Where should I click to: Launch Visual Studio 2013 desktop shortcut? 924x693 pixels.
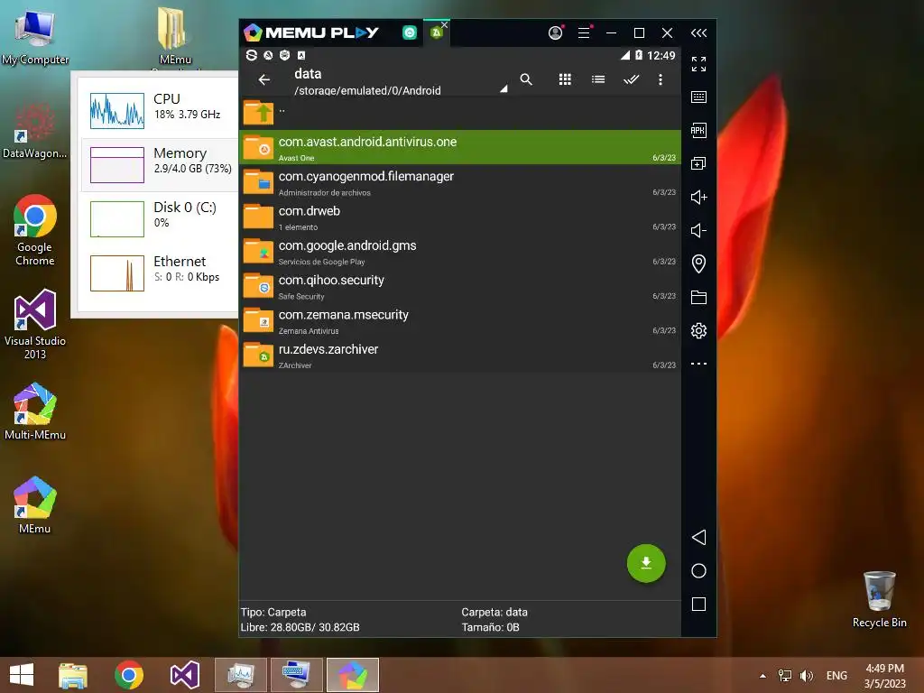tap(35, 325)
